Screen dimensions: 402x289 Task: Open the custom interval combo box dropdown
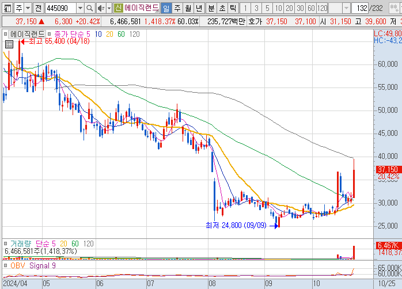[x=346, y=8]
